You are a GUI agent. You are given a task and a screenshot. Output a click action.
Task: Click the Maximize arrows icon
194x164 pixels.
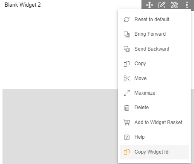pyautogui.click(x=127, y=93)
